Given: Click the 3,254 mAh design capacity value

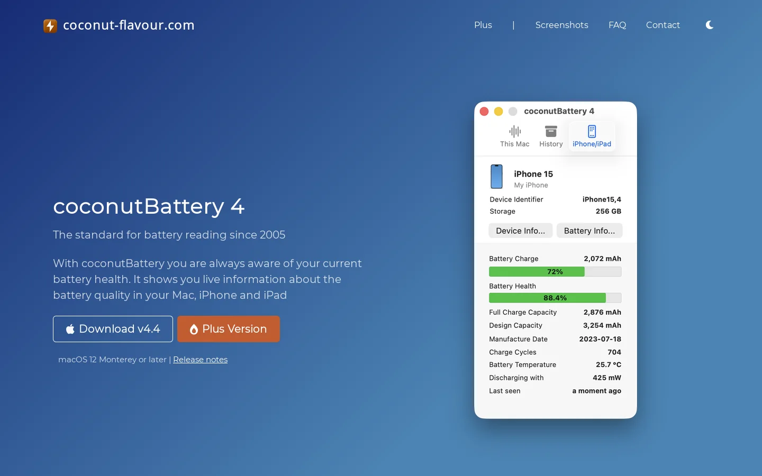Looking at the screenshot, I should coord(602,325).
